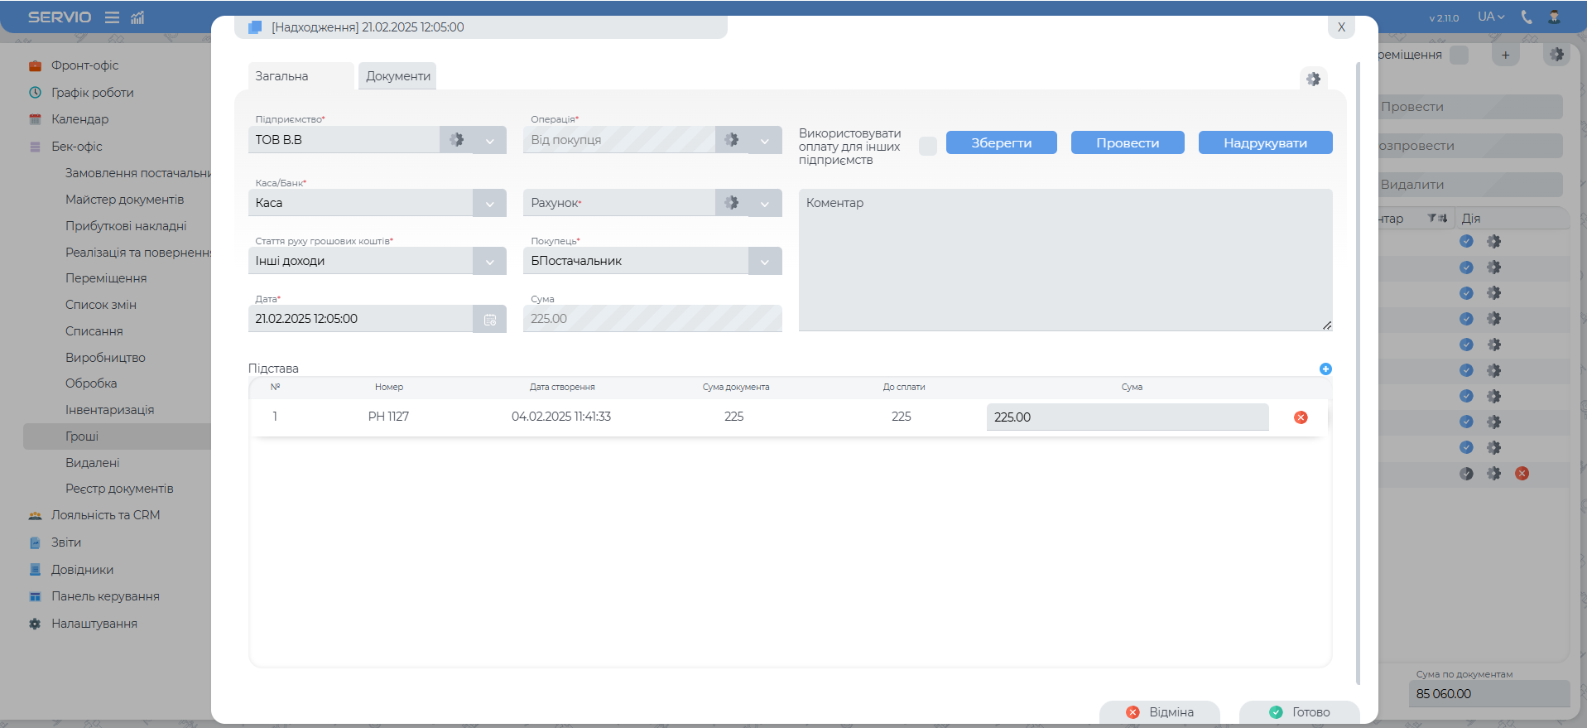Image resolution: width=1587 pixels, height=728 pixels.
Task: Open the UA language selector
Action: (1491, 17)
